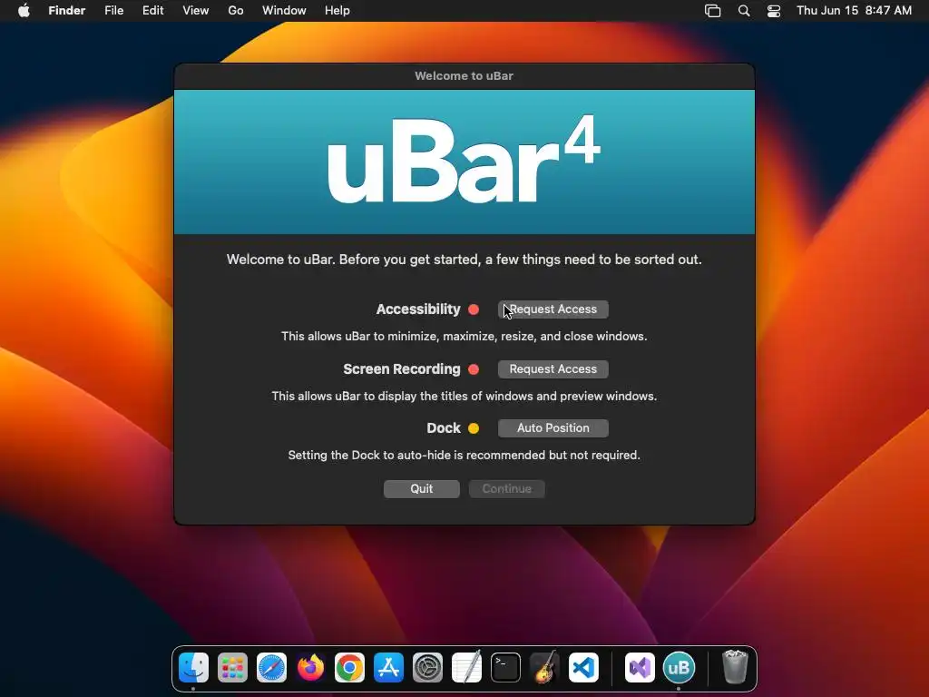Open the File menu
This screenshot has height=697, width=929.
click(113, 11)
